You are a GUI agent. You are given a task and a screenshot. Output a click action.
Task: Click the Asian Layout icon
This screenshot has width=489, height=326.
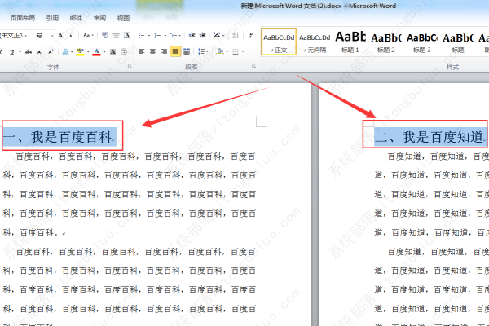coord(217,35)
